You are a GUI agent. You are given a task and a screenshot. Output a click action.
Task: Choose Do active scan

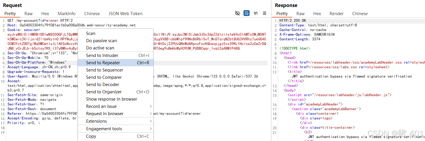[115, 48]
